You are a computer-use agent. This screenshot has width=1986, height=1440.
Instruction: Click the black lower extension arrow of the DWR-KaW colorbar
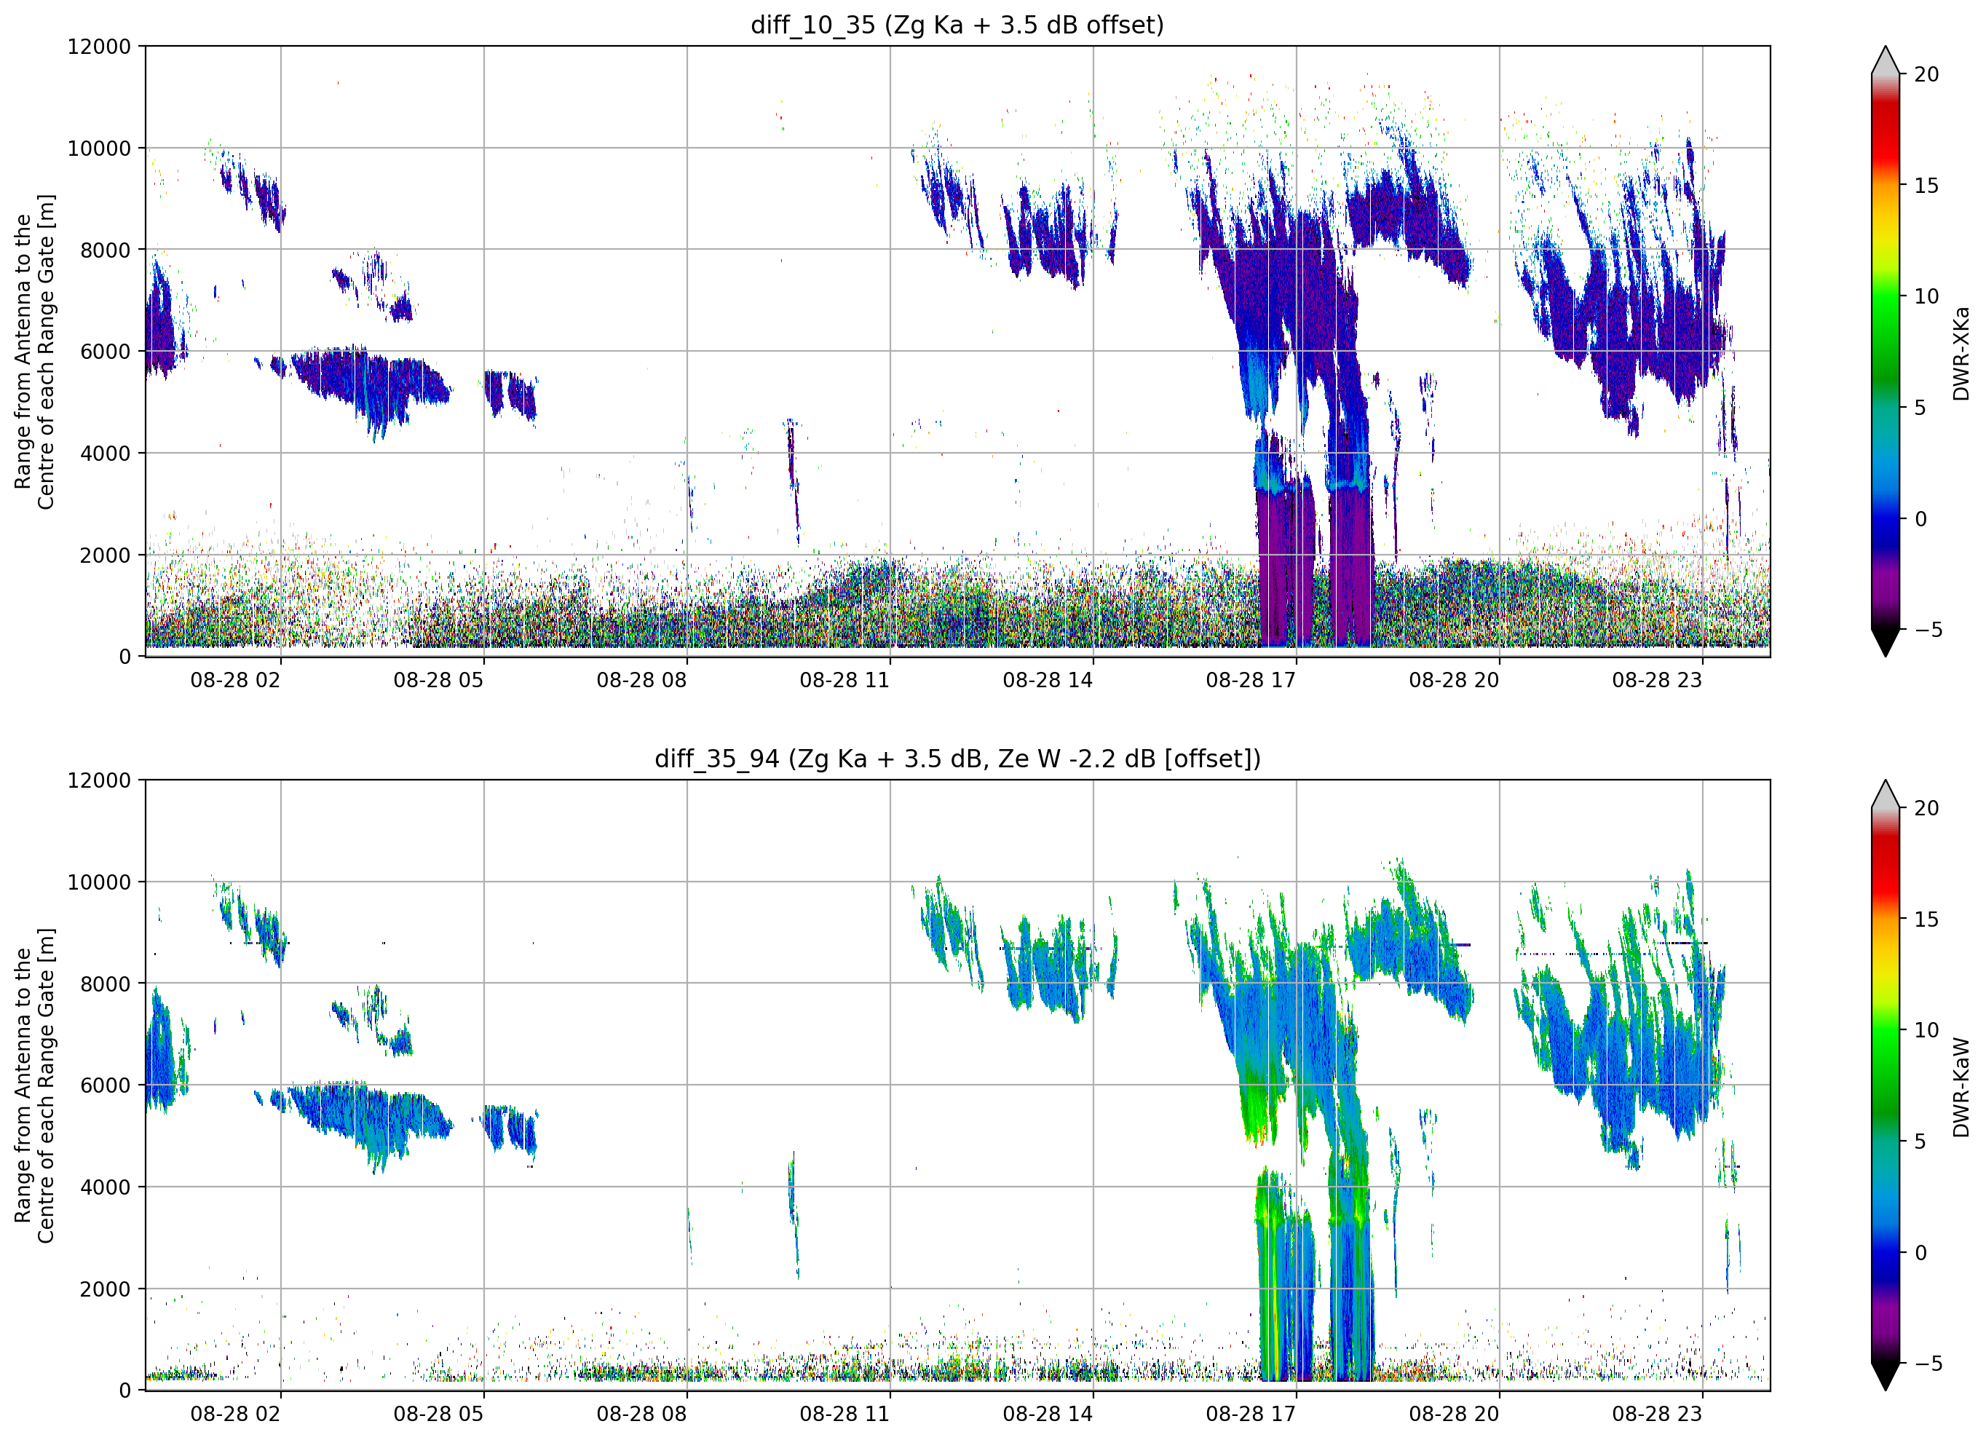point(1884,1376)
